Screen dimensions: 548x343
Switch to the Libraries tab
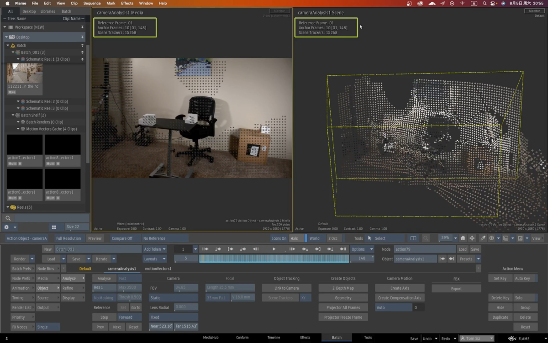pyautogui.click(x=47, y=11)
